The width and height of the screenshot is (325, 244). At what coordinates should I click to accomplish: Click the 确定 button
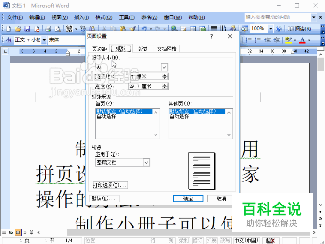coord(188,198)
